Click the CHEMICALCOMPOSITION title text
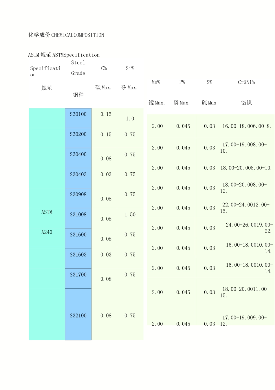 pos(78,35)
